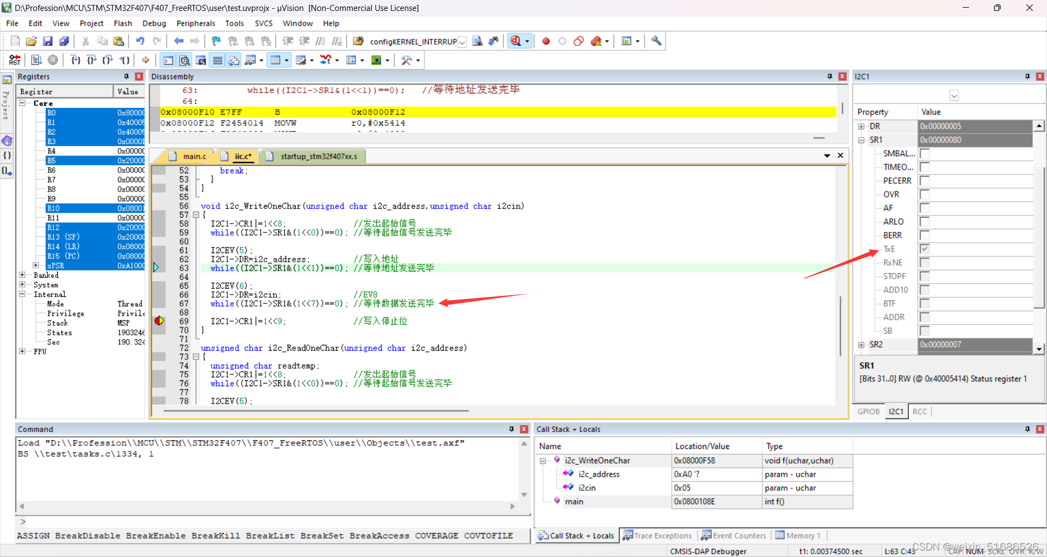Stop the debug session via red magnifier icon
1047x557 pixels.
pyautogui.click(x=515, y=41)
